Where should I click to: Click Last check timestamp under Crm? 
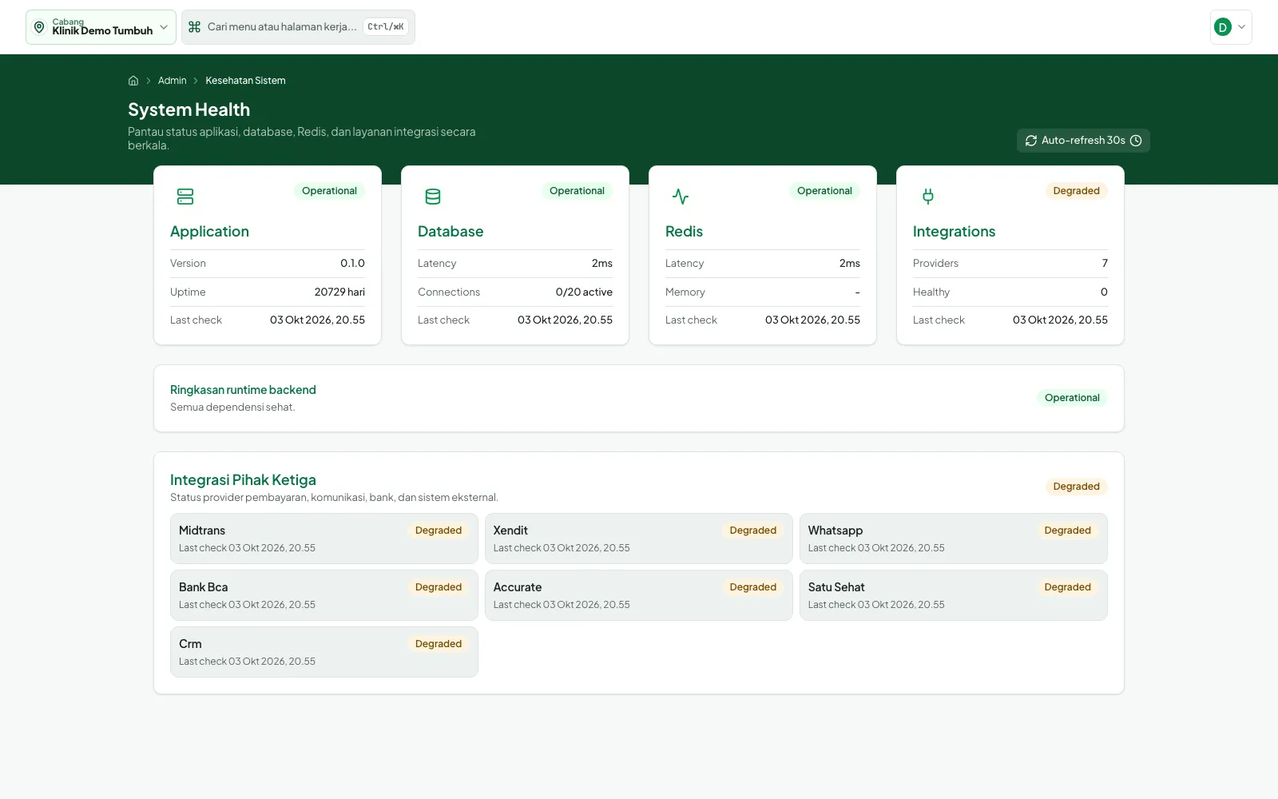pyautogui.click(x=247, y=662)
